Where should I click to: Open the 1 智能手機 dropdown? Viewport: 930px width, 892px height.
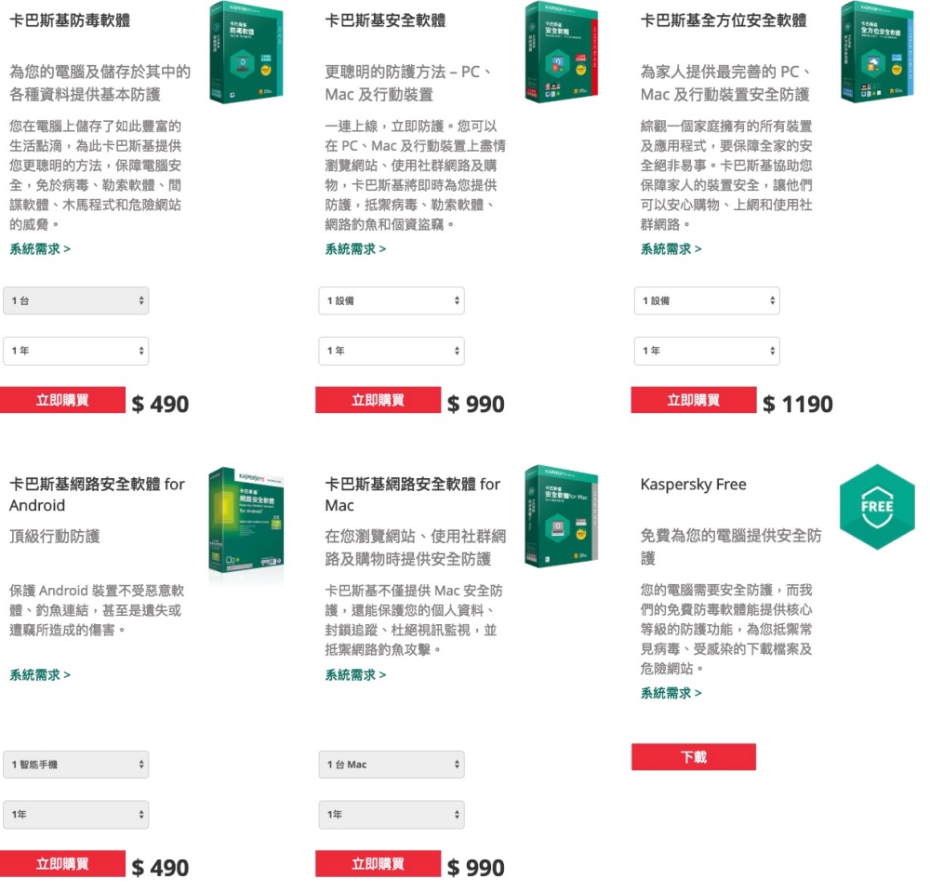76,765
